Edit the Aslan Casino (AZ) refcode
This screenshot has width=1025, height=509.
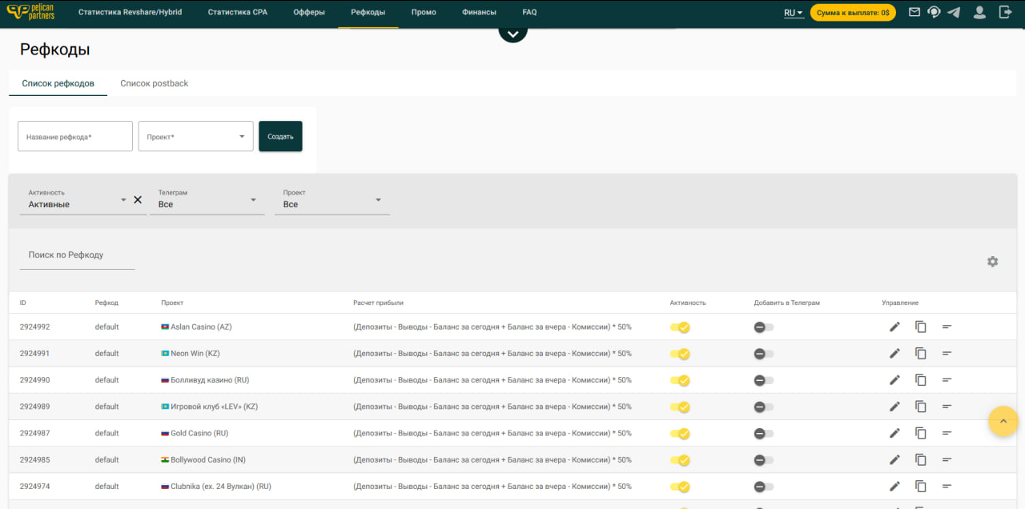point(894,327)
